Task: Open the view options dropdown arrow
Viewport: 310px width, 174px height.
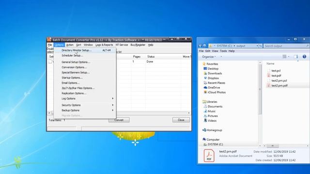Action: pos(289,57)
